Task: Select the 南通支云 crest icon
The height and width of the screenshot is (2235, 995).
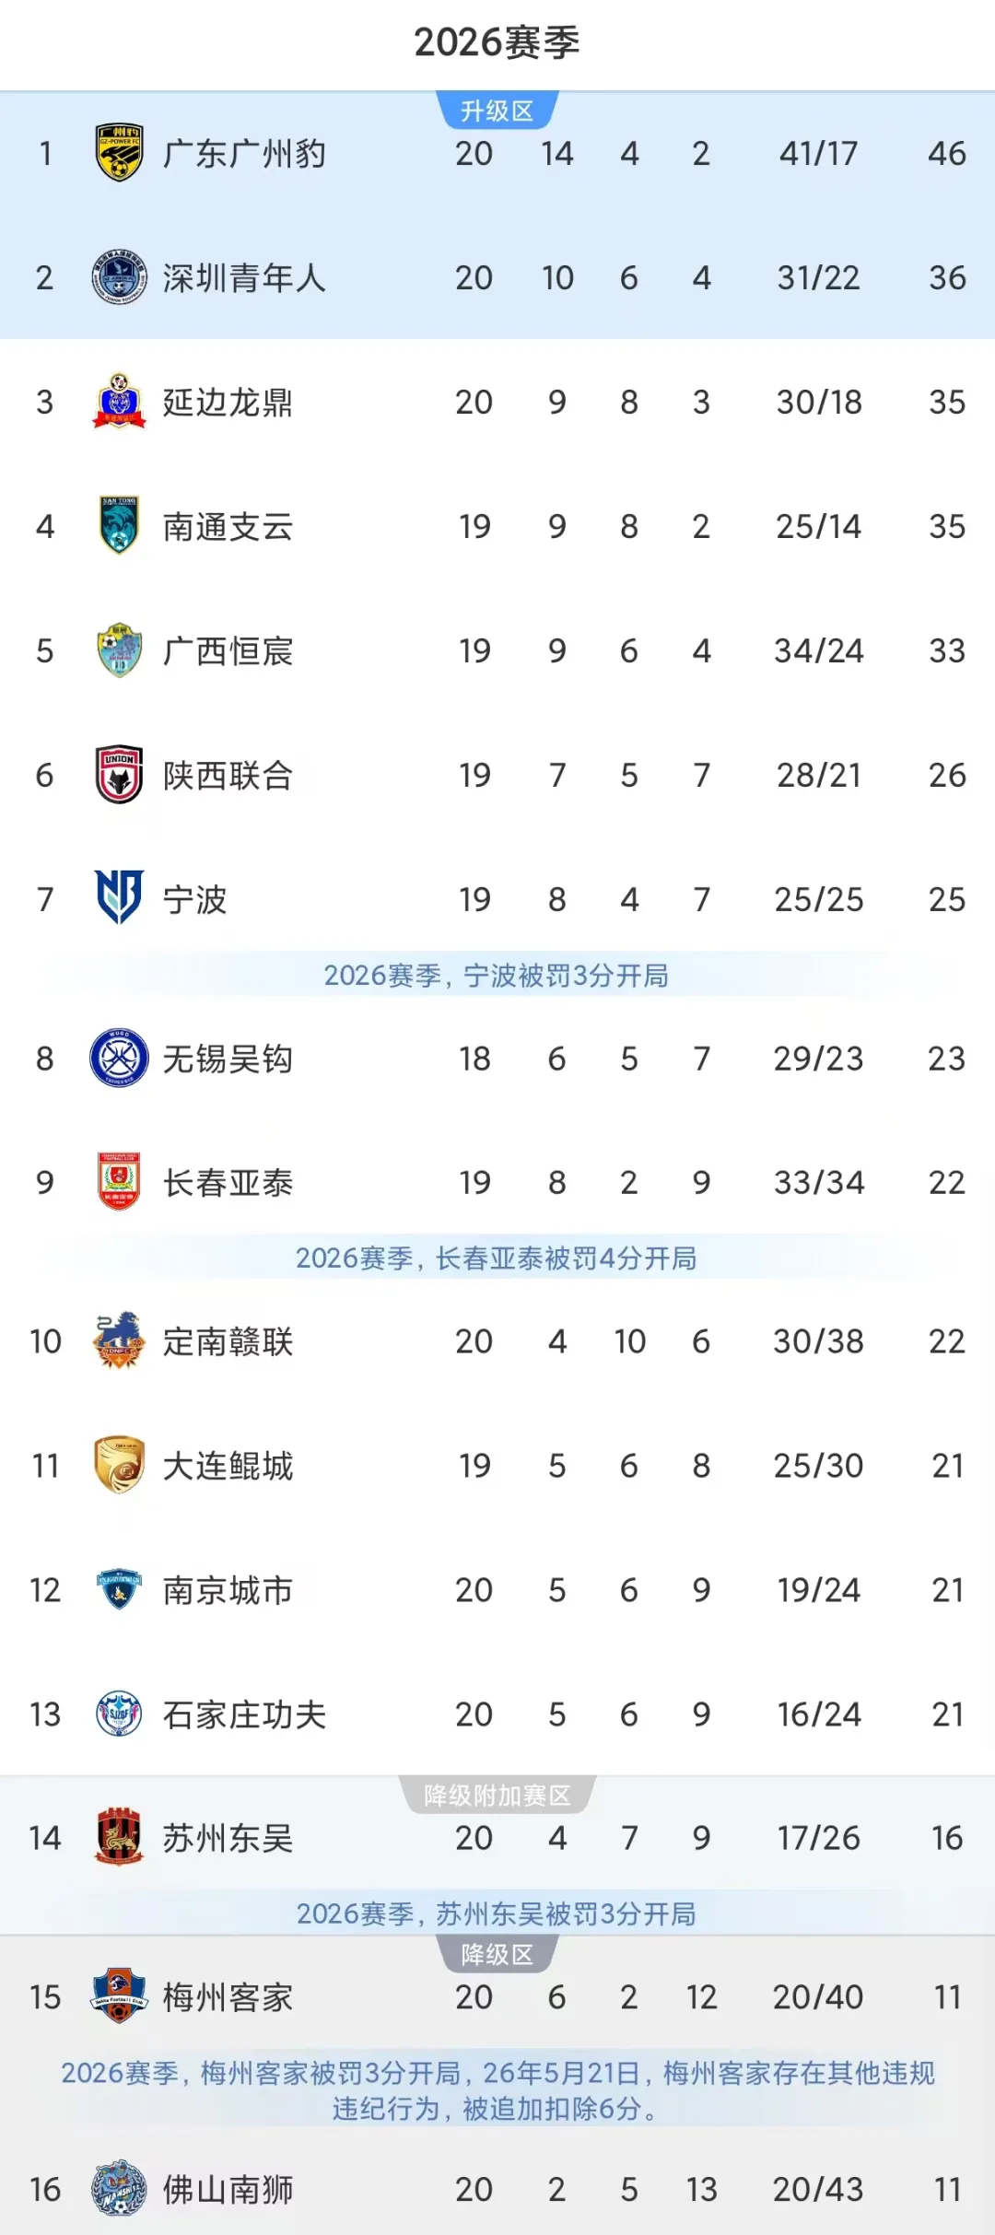Action: click(119, 526)
